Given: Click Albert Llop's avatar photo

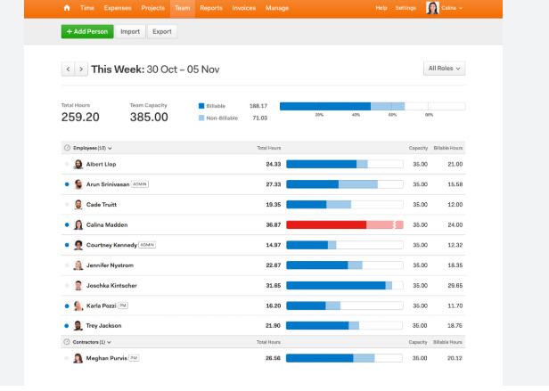Looking at the screenshot, I should click(78, 165).
